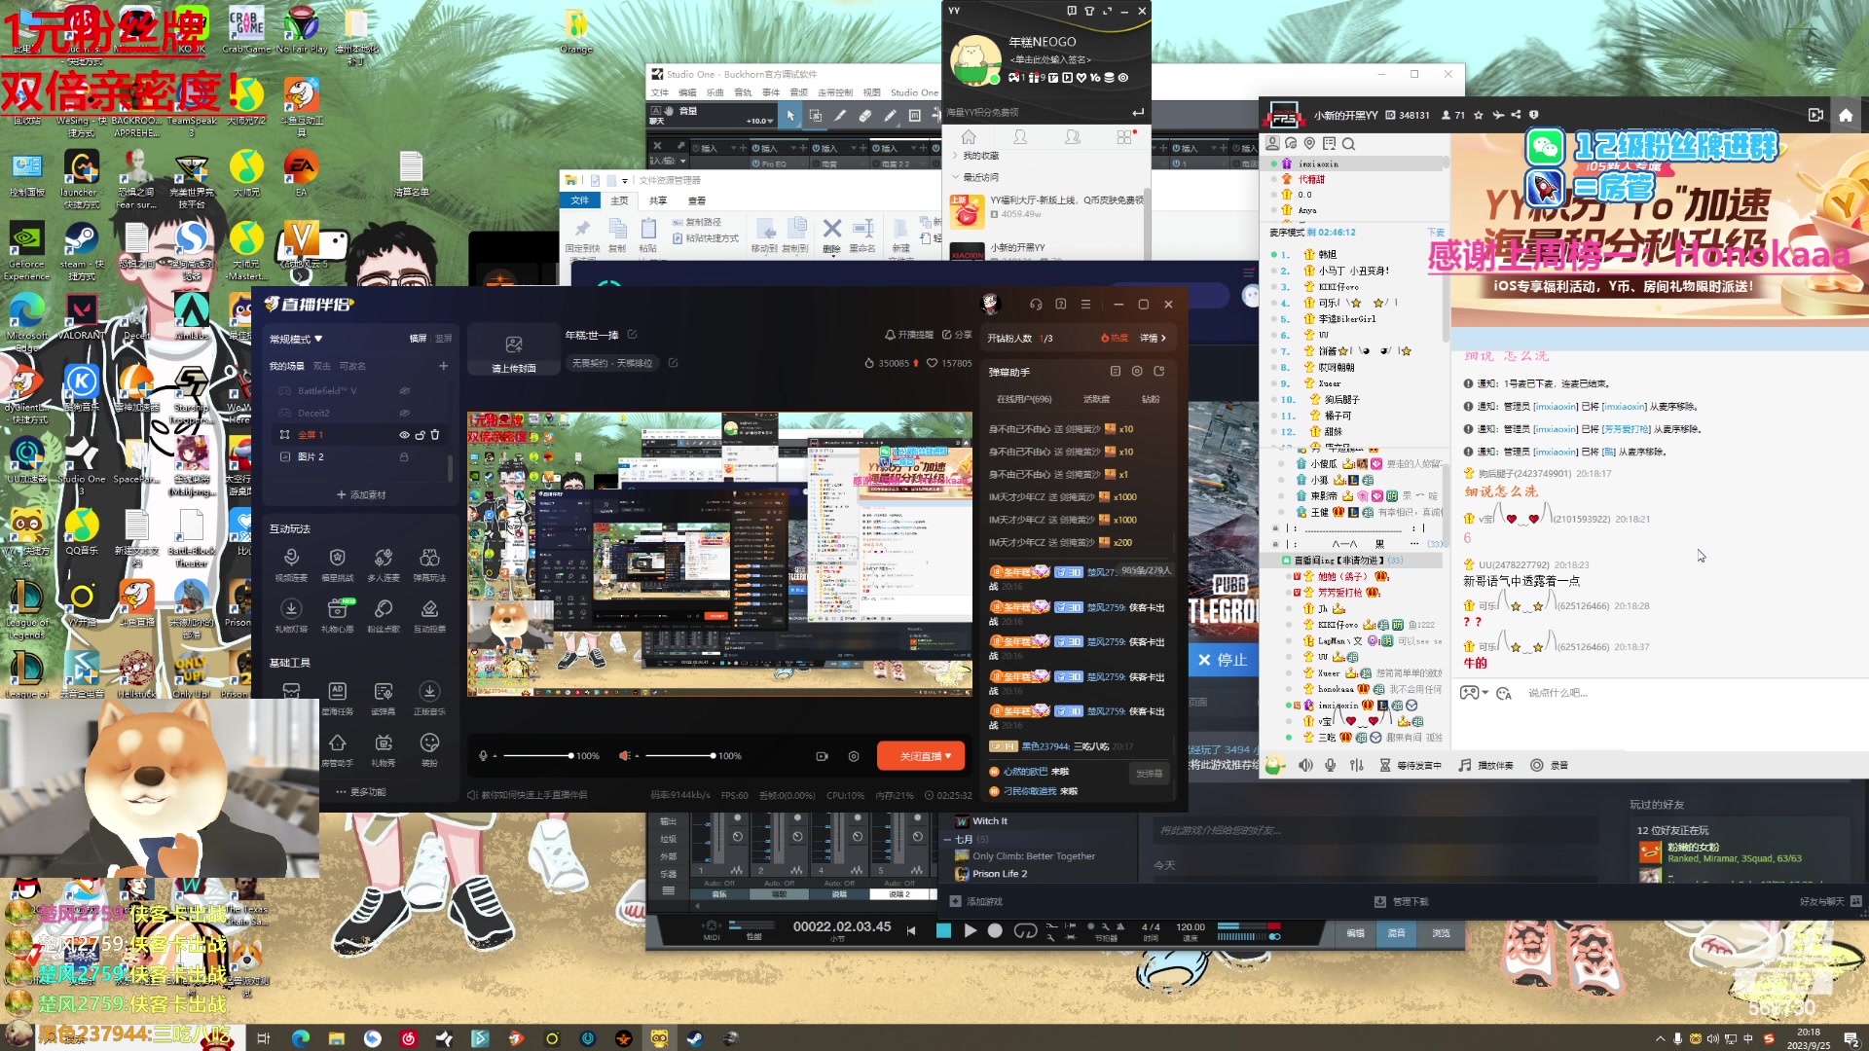Viewport: 1869px width, 1051px height.
Task: Switch to 钻粉 tab
Action: 1151,399
